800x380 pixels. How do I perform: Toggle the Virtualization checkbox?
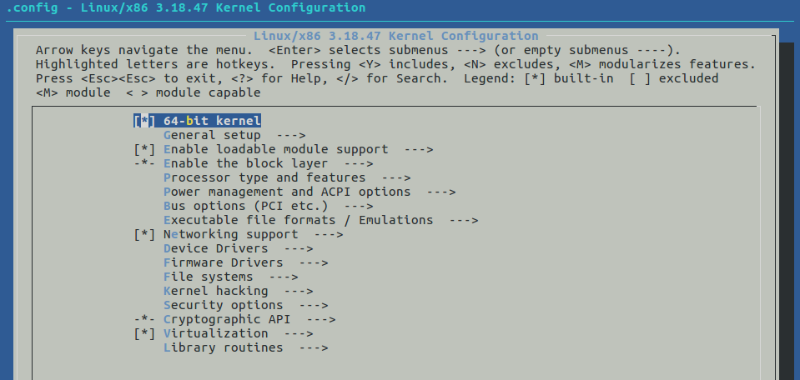144,333
